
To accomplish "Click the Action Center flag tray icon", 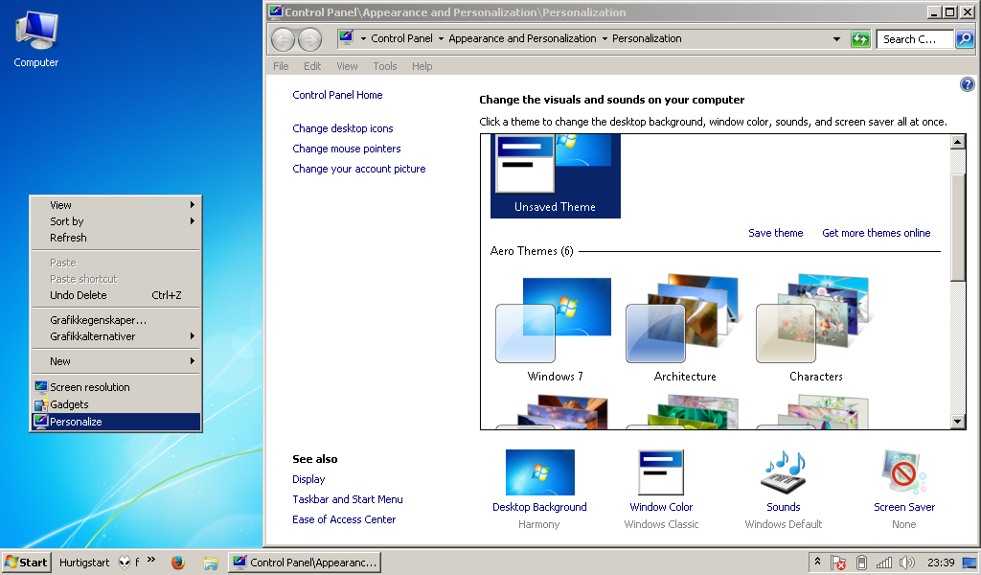I will pos(837,563).
